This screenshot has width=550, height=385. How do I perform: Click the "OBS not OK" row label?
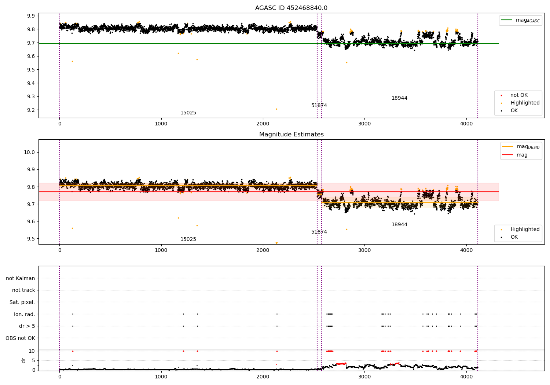click(x=20, y=338)
